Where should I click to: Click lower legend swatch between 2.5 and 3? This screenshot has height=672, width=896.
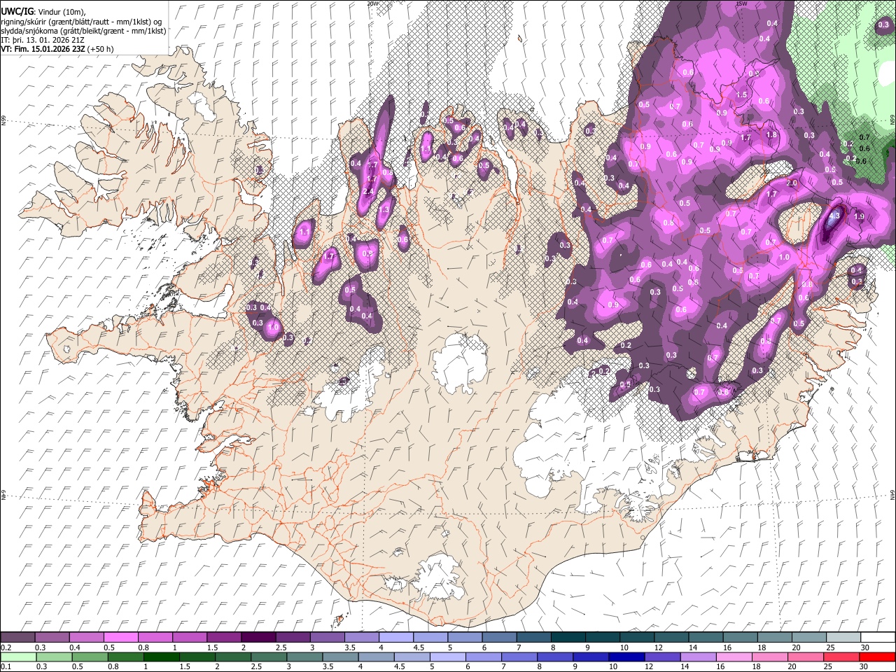(x=269, y=657)
